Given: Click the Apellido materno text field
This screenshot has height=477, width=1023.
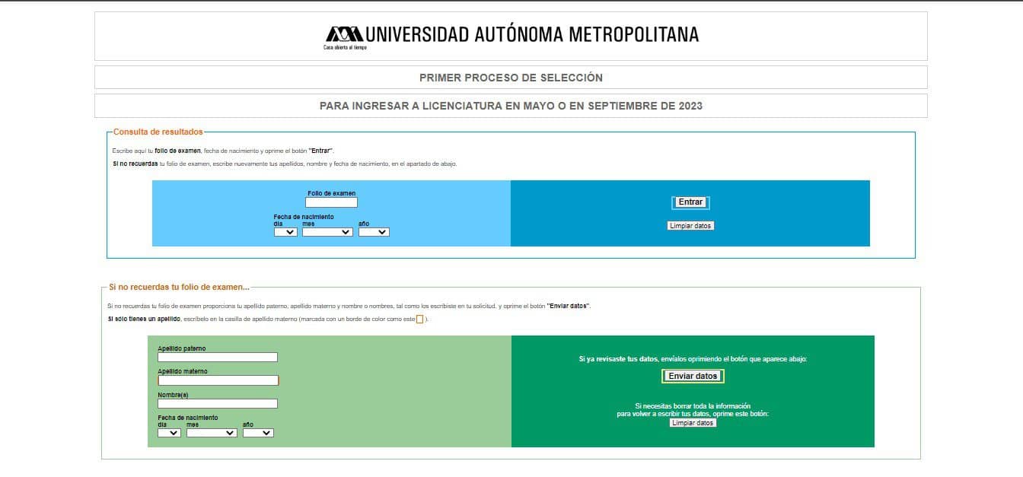Looking at the screenshot, I should [x=218, y=380].
